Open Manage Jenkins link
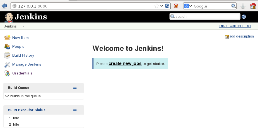Viewport: 258px width, 137px height. 27,64
